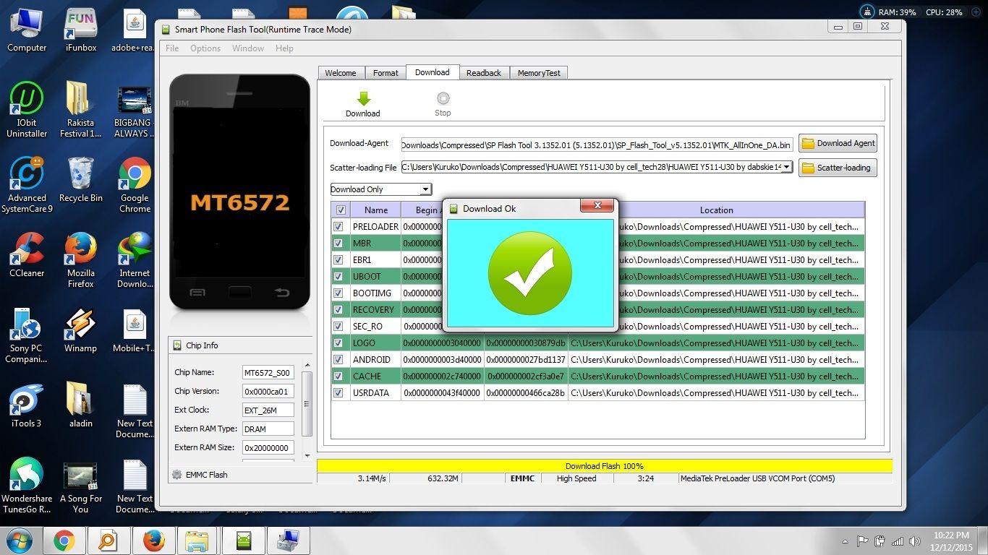Open the CCleaner desktop icon
The height and width of the screenshot is (555, 988).
point(27,250)
